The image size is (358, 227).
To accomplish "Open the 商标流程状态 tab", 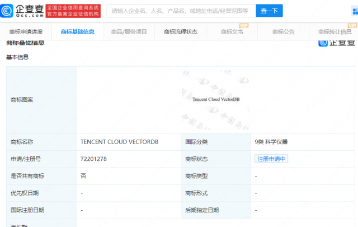I will (181, 32).
